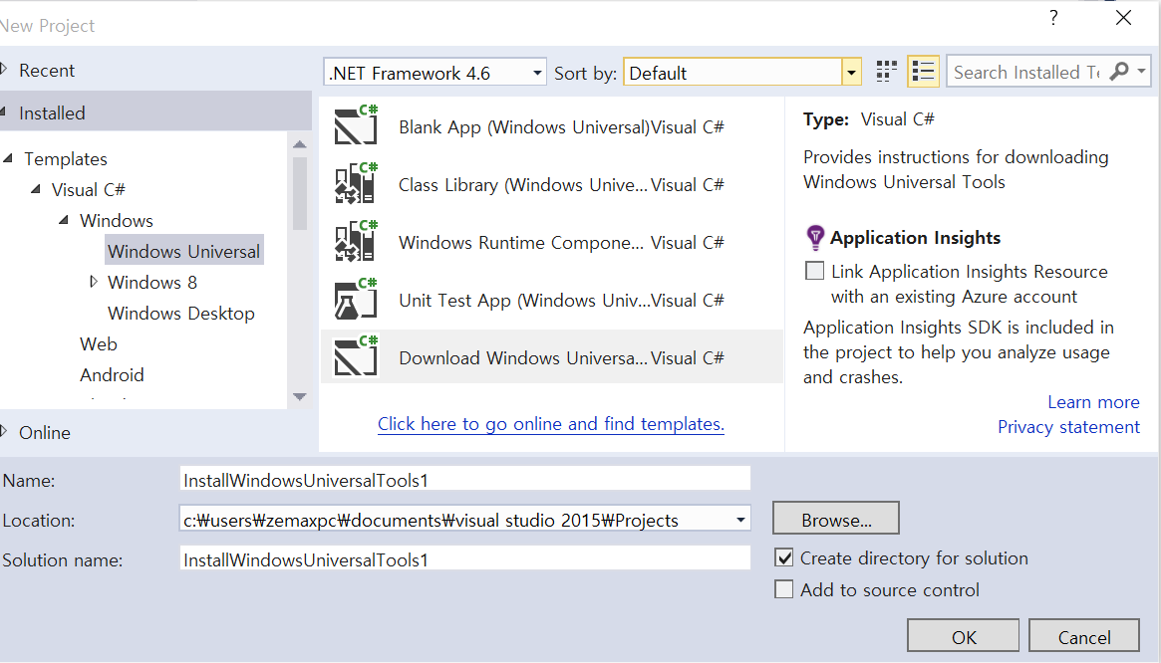Collapse the Installed section

(4, 112)
